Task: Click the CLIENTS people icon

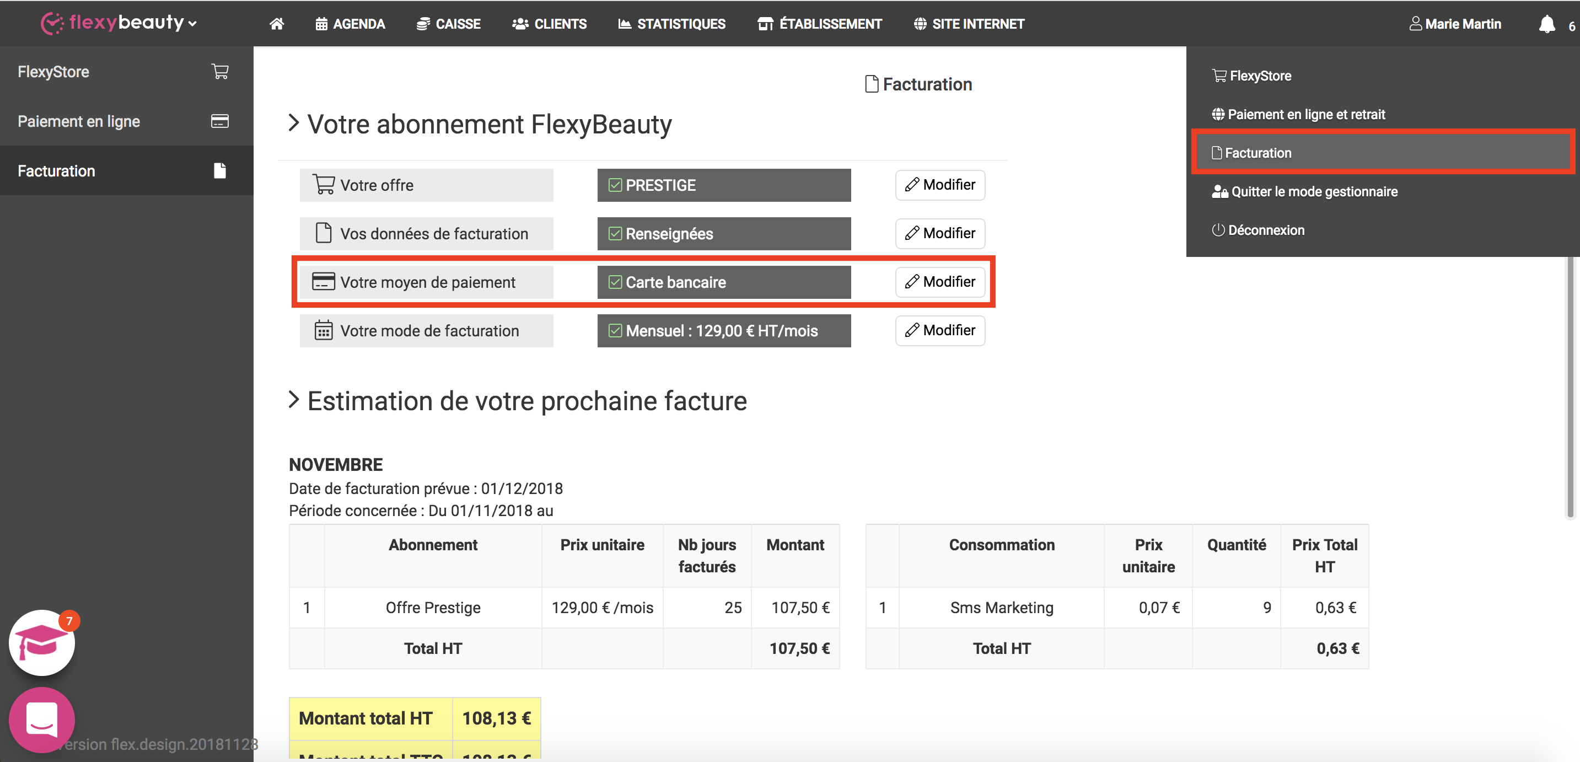Action: click(520, 24)
